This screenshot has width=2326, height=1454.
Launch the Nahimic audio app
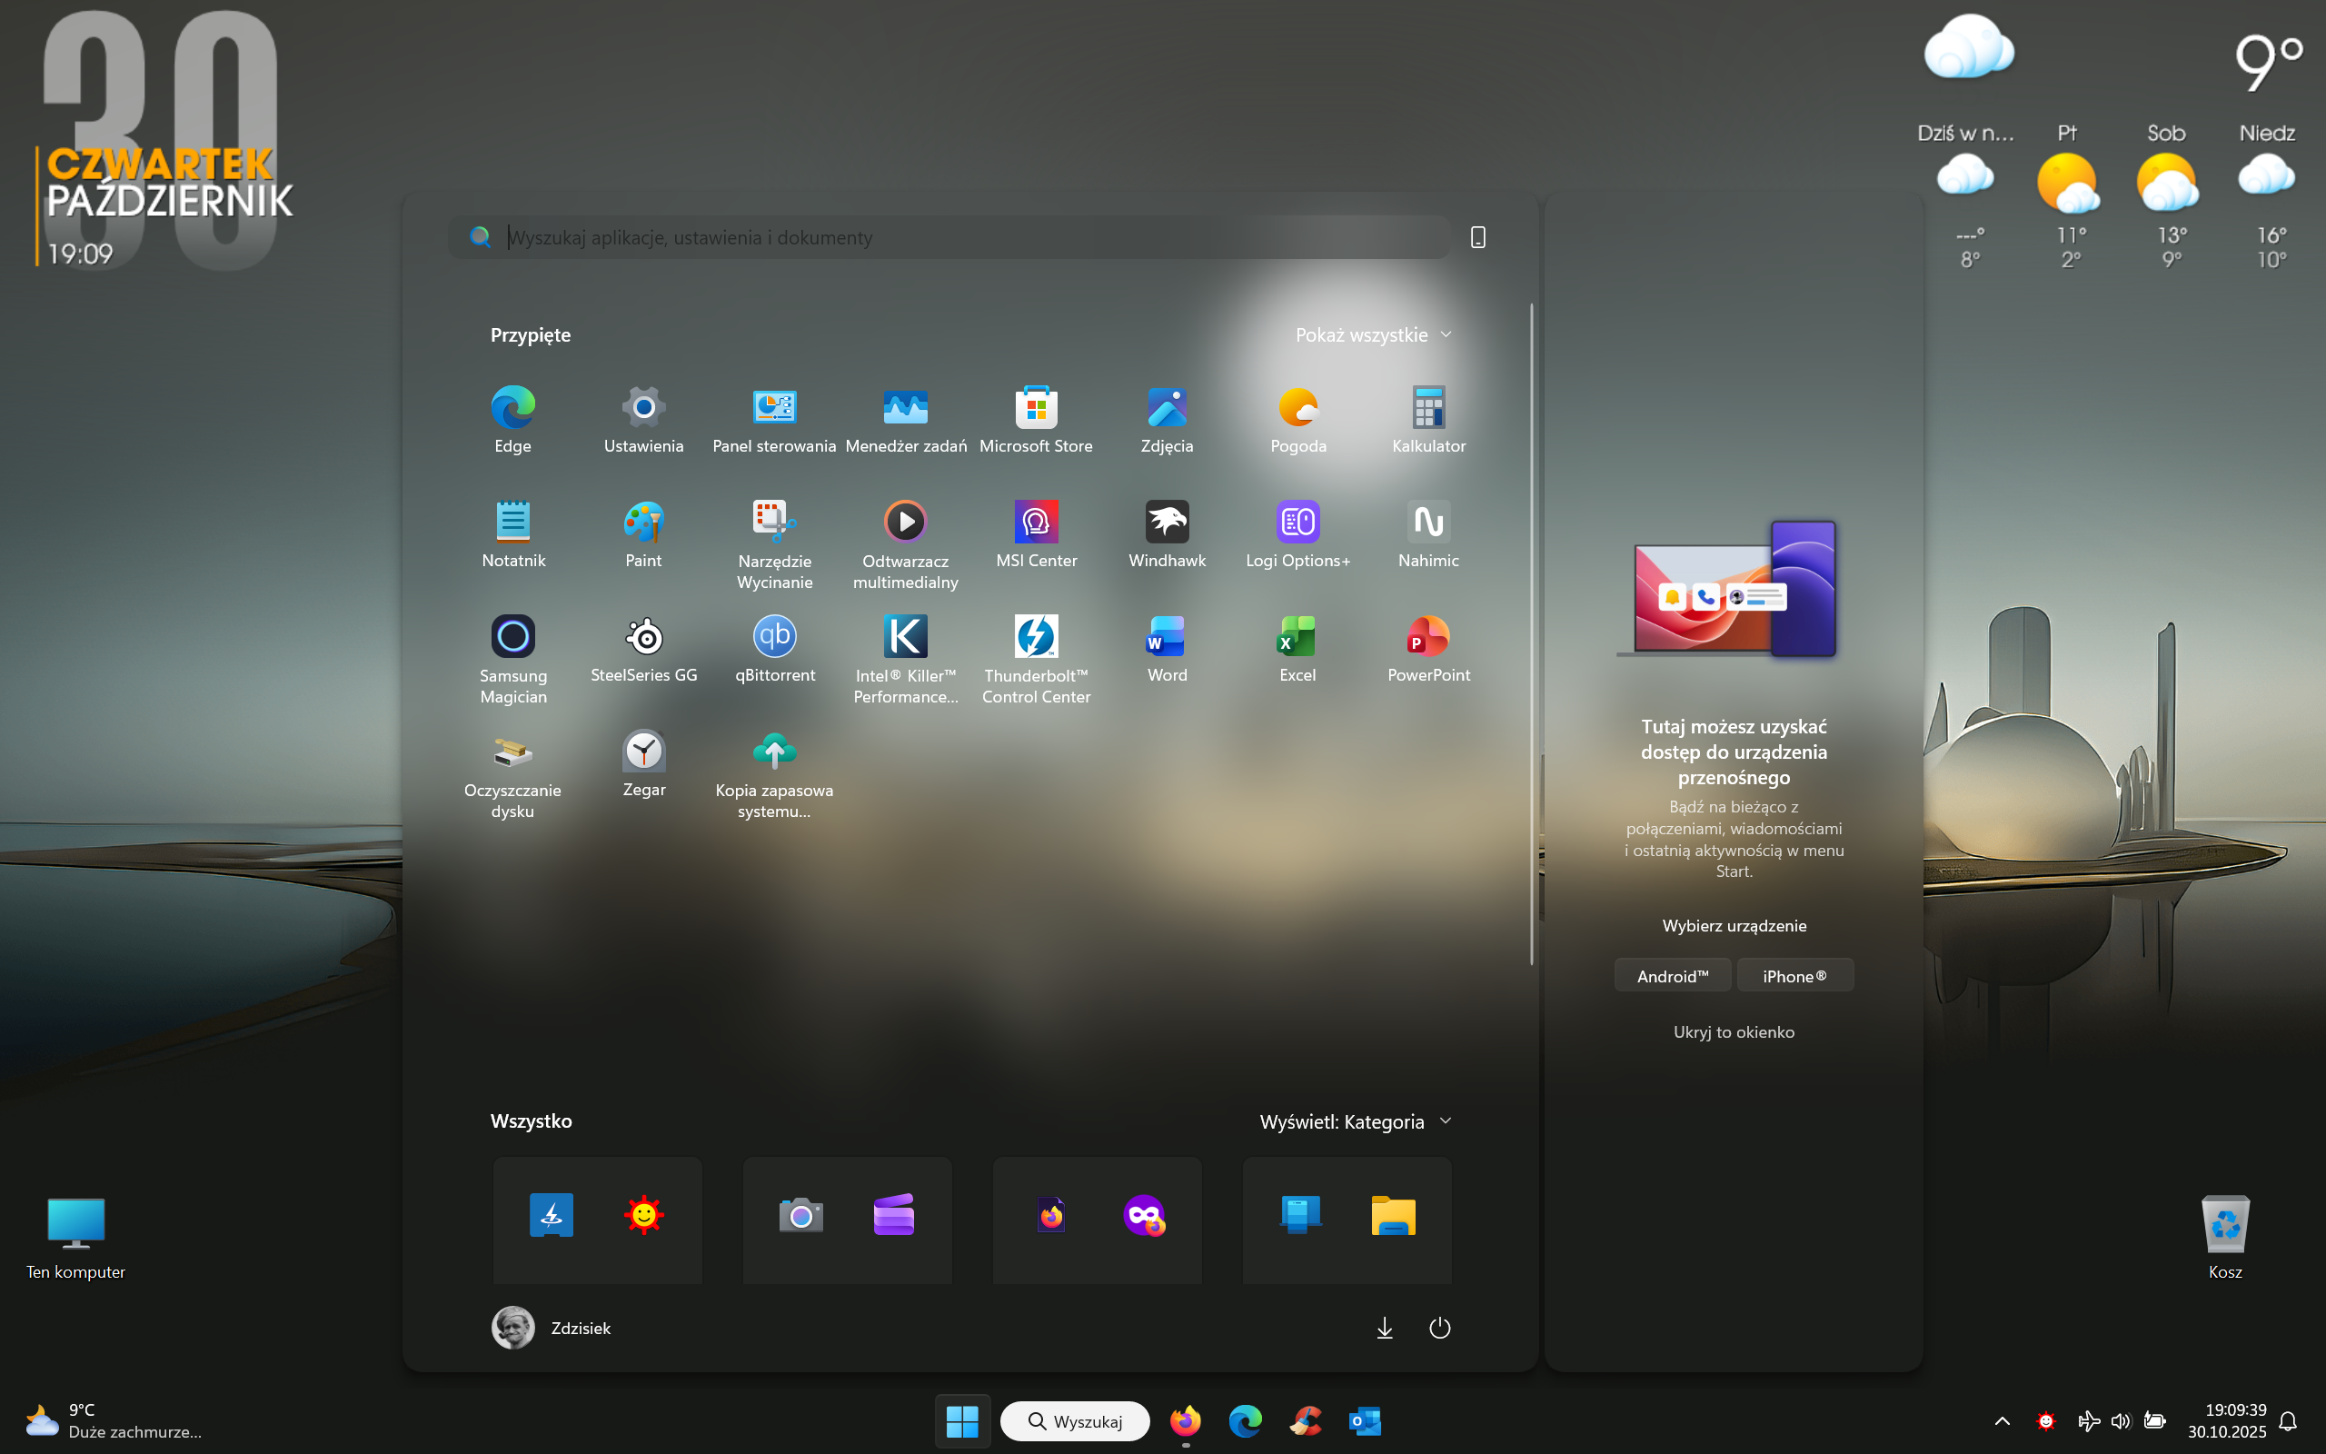pos(1428,523)
